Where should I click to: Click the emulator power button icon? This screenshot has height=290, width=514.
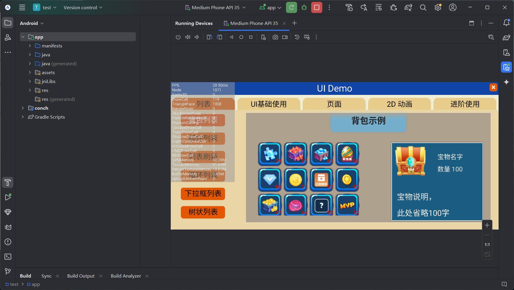(x=178, y=37)
